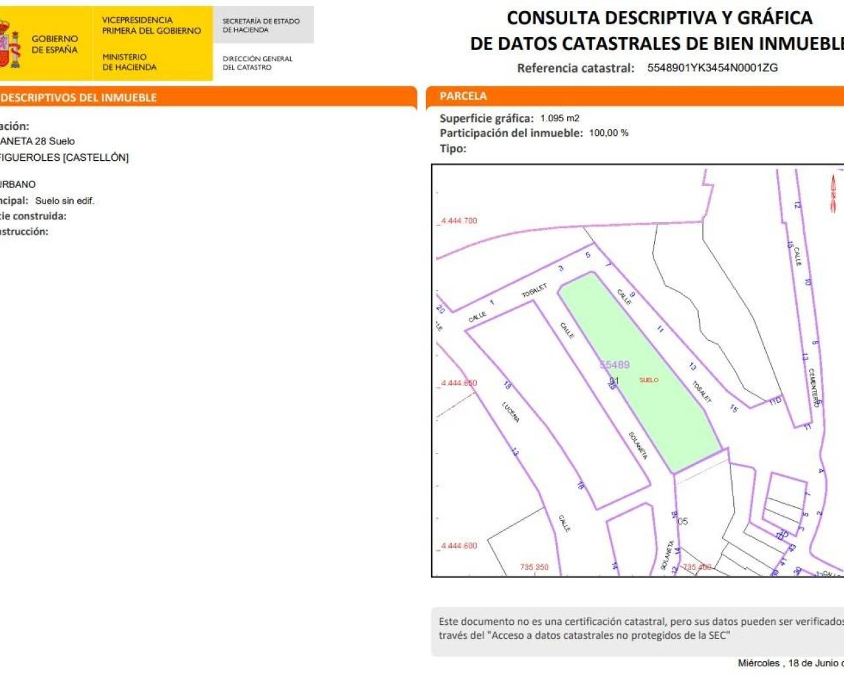844x675 pixels.
Task: Click the red north arrow on map
Action: point(833,192)
